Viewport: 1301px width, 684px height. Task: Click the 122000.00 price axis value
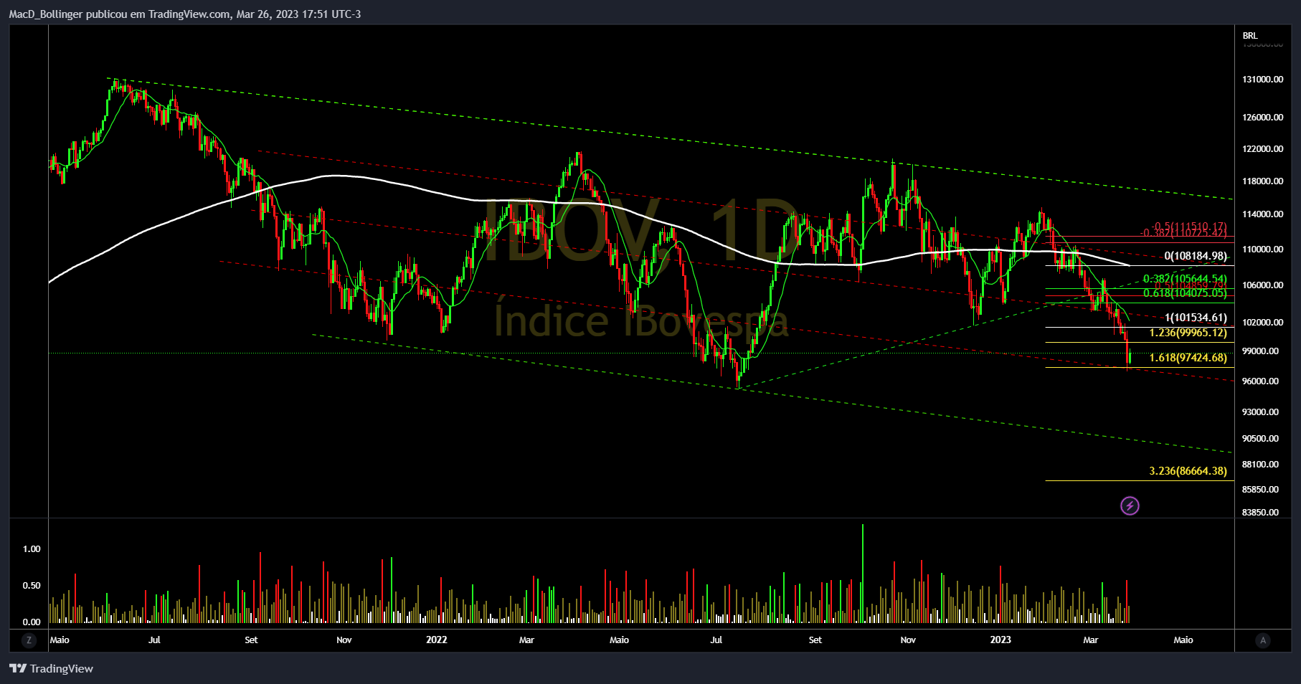1262,149
